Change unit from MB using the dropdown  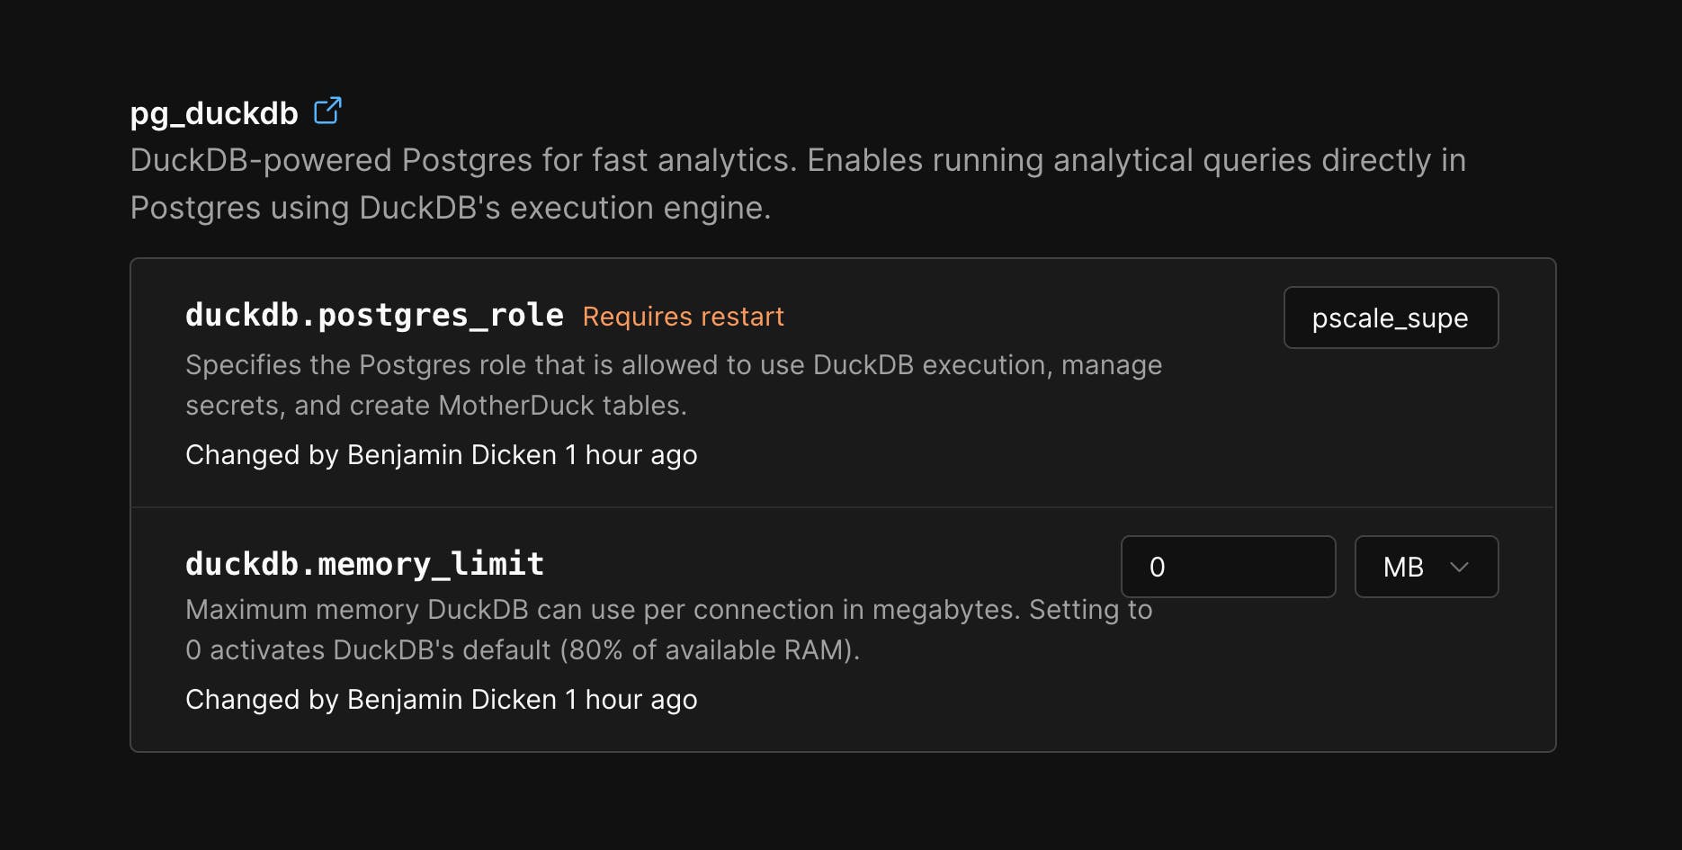click(x=1426, y=567)
